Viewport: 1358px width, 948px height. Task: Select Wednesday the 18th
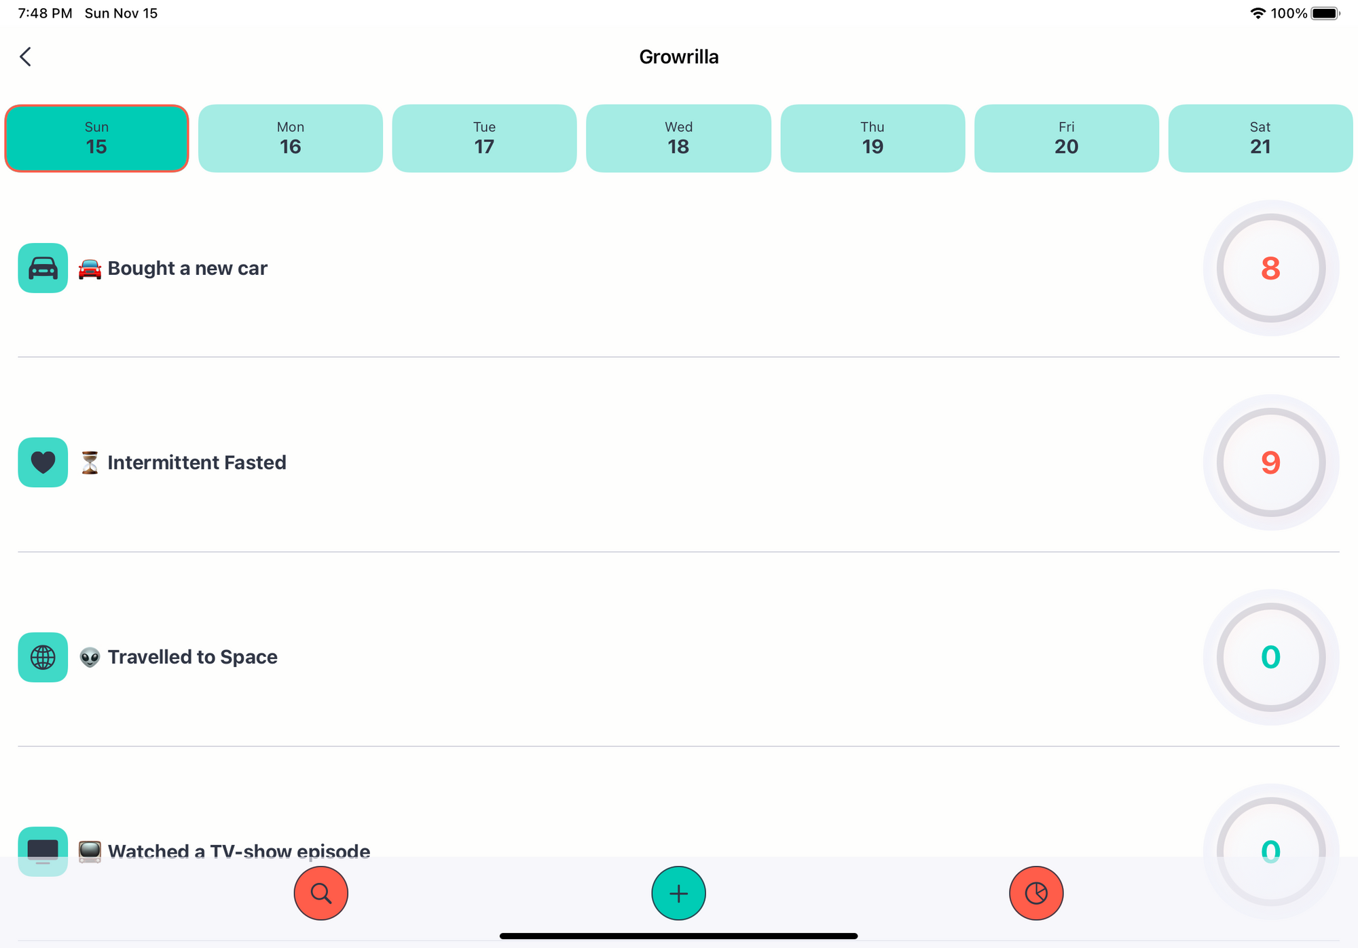pos(678,138)
